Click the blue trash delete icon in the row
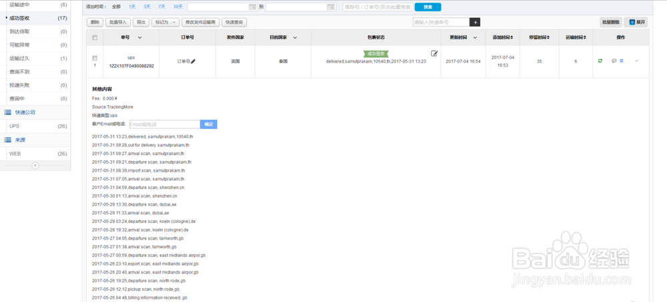 (622, 61)
